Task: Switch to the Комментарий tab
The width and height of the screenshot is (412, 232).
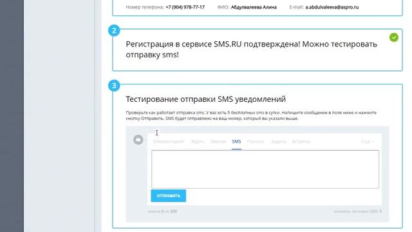Action: point(169,142)
